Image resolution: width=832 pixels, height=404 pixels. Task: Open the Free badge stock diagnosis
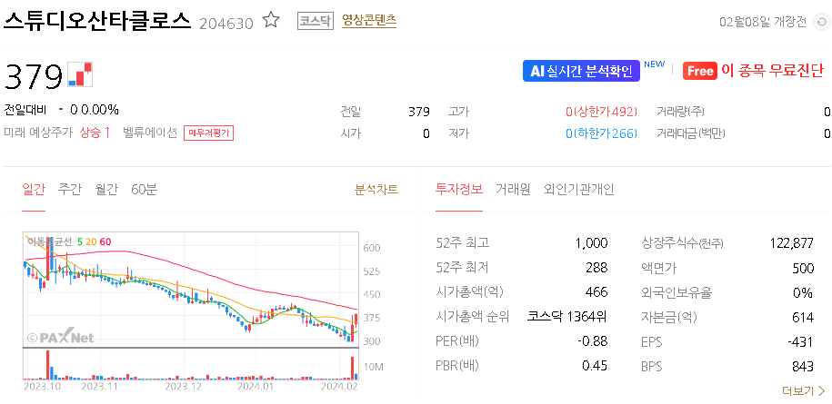[x=700, y=71]
